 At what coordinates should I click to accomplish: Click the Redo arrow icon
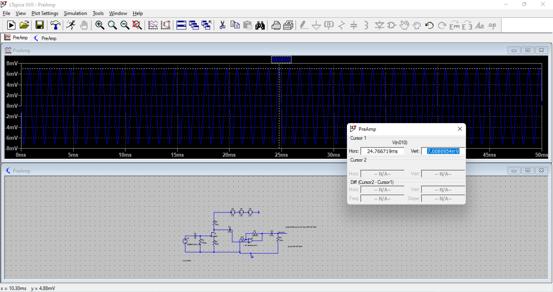tap(442, 25)
